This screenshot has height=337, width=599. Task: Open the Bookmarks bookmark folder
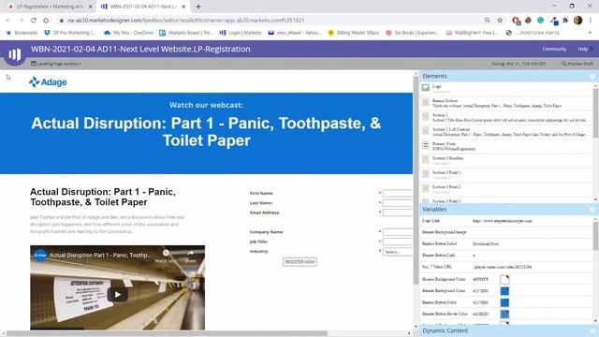coord(22,33)
